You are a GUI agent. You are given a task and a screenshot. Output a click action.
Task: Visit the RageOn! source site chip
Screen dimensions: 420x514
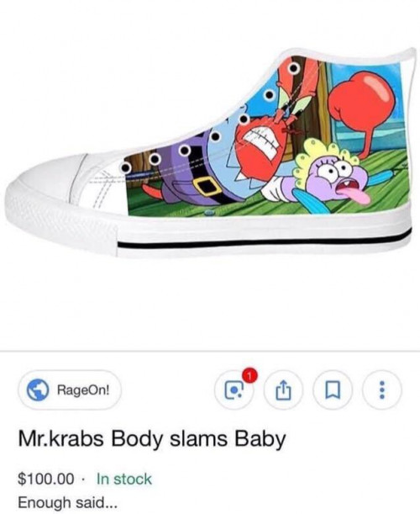pyautogui.click(x=70, y=390)
